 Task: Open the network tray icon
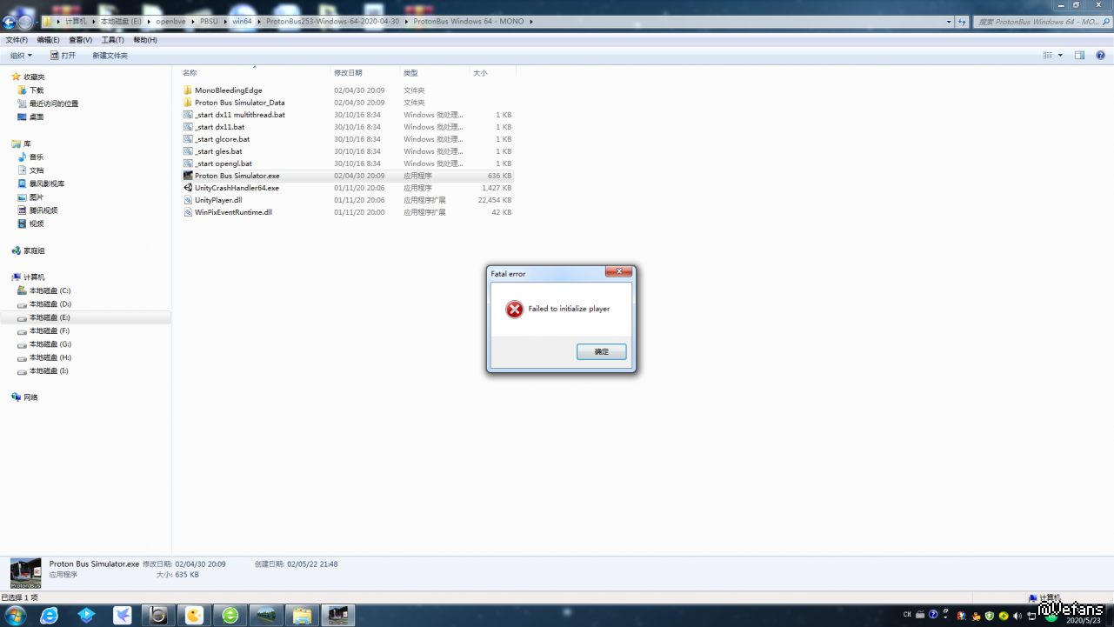click(x=1032, y=615)
